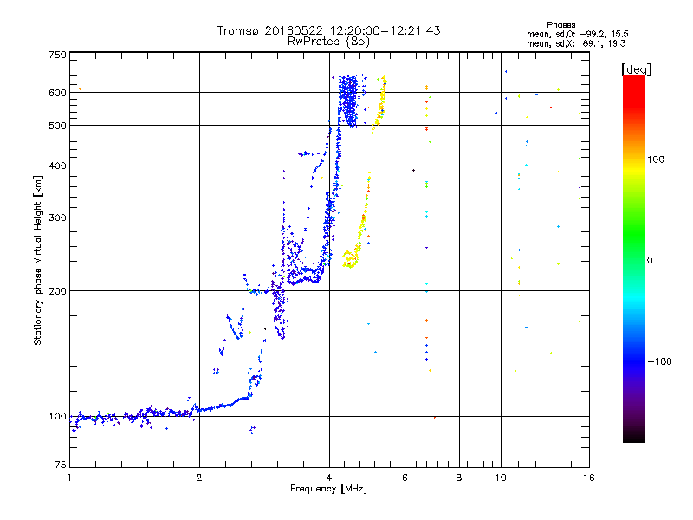Click the y-axis tick label '400'

(x=57, y=166)
